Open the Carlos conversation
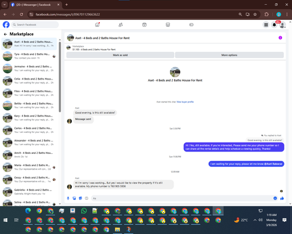This screenshot has width=292, height=234. (x=29, y=130)
